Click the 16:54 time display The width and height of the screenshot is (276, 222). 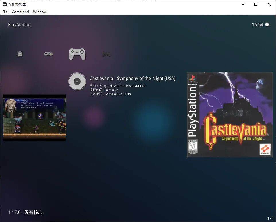(x=258, y=24)
